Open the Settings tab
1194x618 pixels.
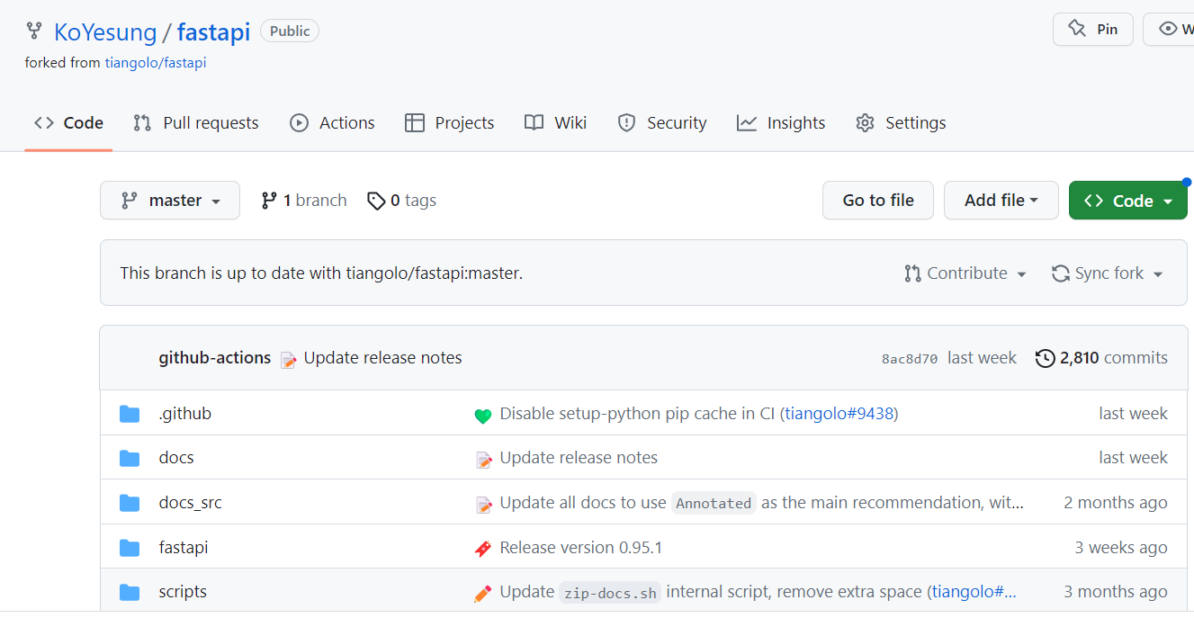click(x=901, y=123)
